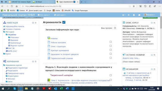This screenshot has height=91, width=162.
Task: Tick completion checkbox for Опис і структура
Action: pyautogui.click(x=111, y=46)
